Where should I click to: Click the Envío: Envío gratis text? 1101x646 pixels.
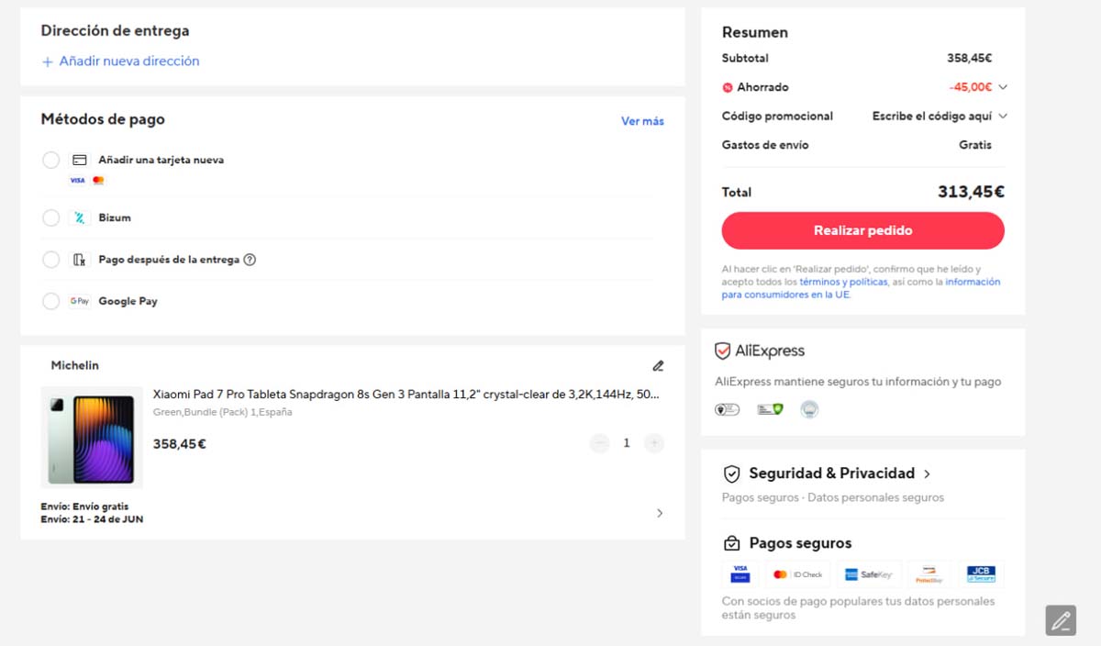click(84, 507)
